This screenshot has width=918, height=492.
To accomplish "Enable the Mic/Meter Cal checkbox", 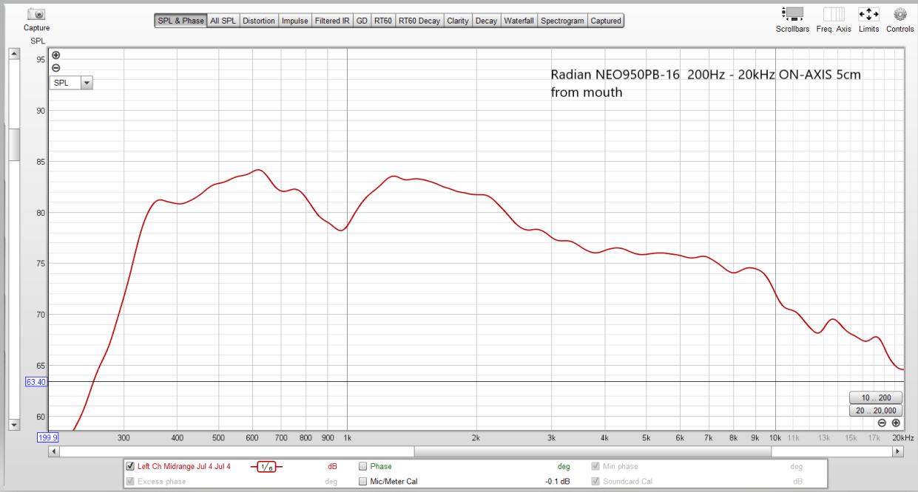I will coord(363,481).
